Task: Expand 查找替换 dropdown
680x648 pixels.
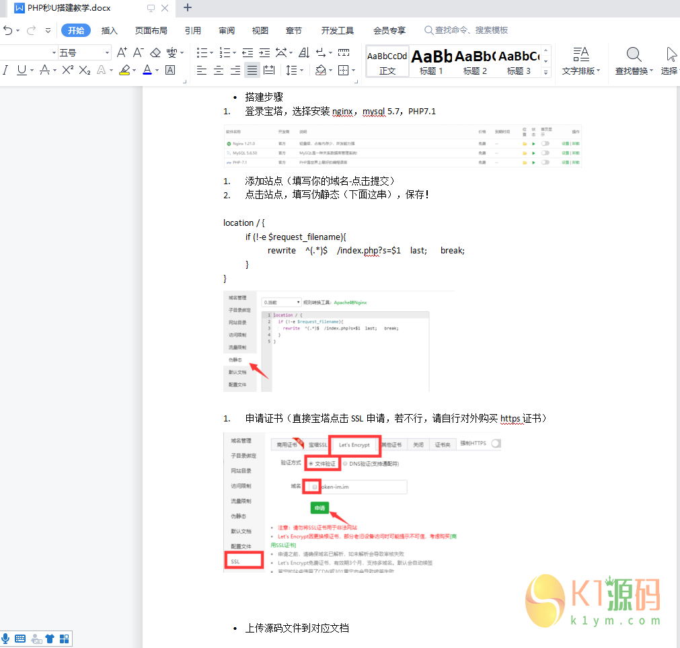Action: point(651,70)
